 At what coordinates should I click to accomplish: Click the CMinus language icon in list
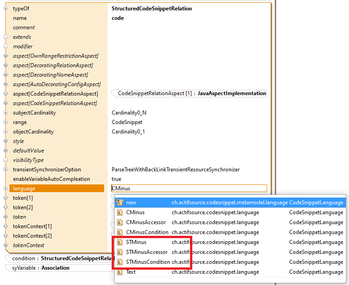(120, 212)
